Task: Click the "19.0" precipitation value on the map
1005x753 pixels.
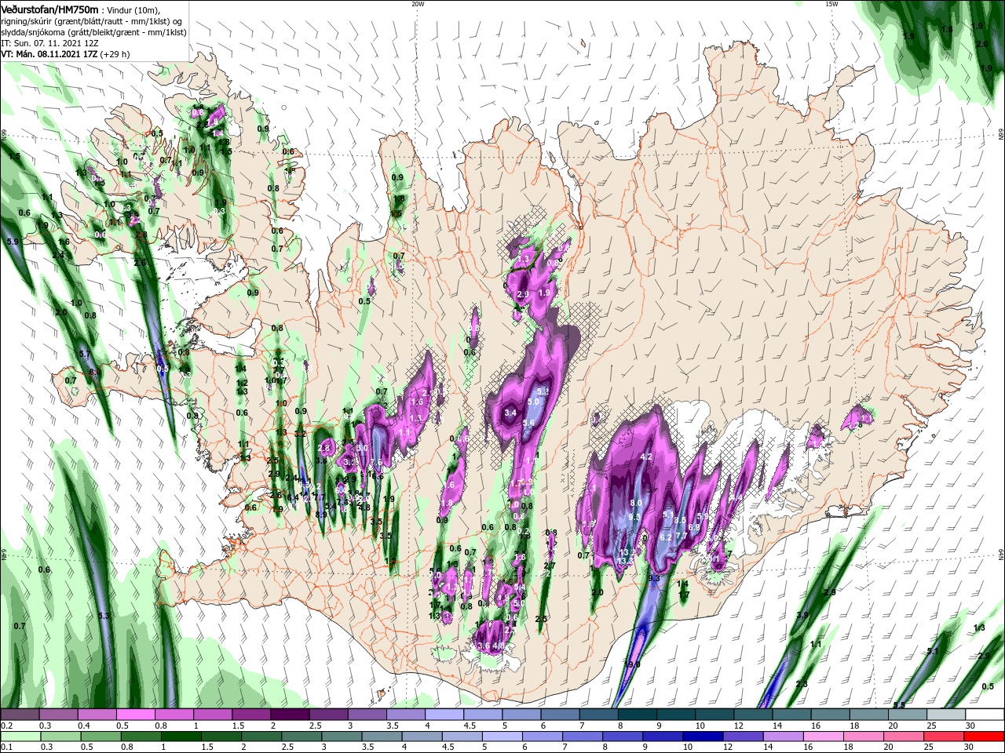Action: [x=633, y=664]
